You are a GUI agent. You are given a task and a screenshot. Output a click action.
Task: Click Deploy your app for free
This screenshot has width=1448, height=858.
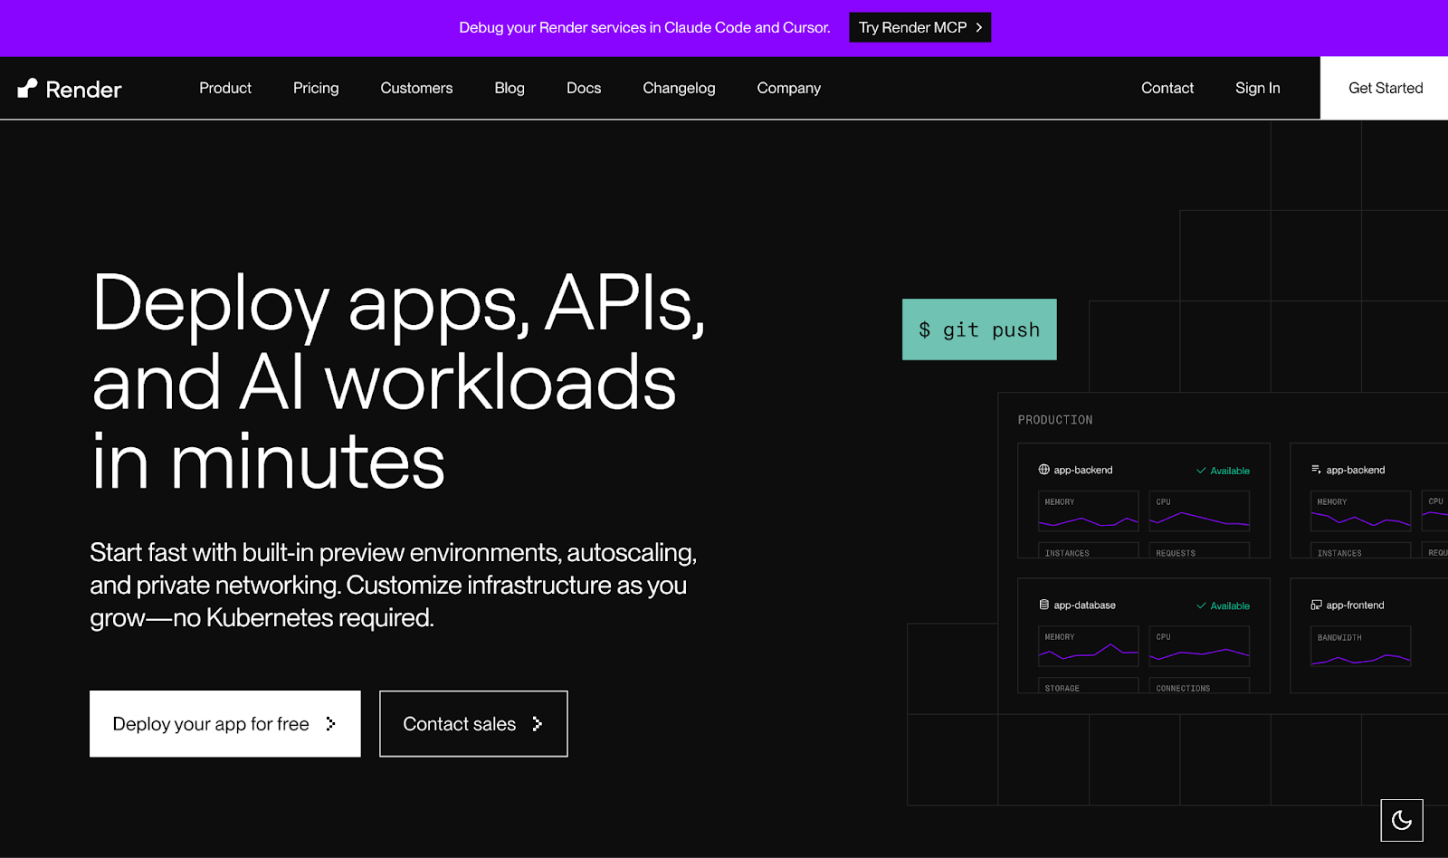click(225, 724)
